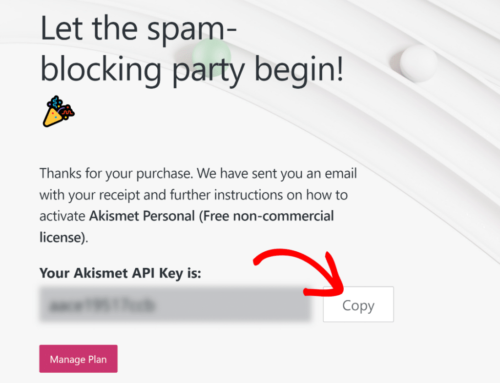Click the yellow cone of the celebration emoji

(x=54, y=117)
